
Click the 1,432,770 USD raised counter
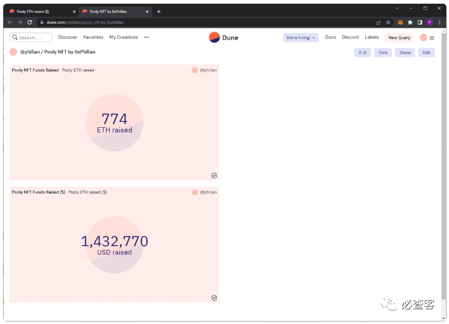(x=115, y=245)
